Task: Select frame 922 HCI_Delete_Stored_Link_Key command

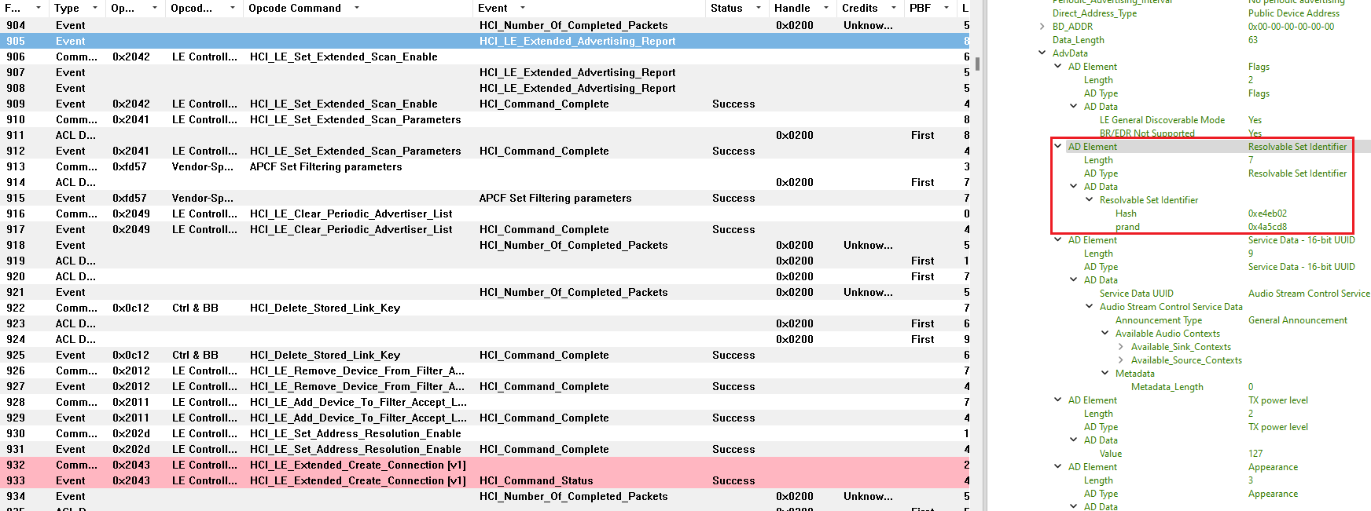Action: coord(485,308)
